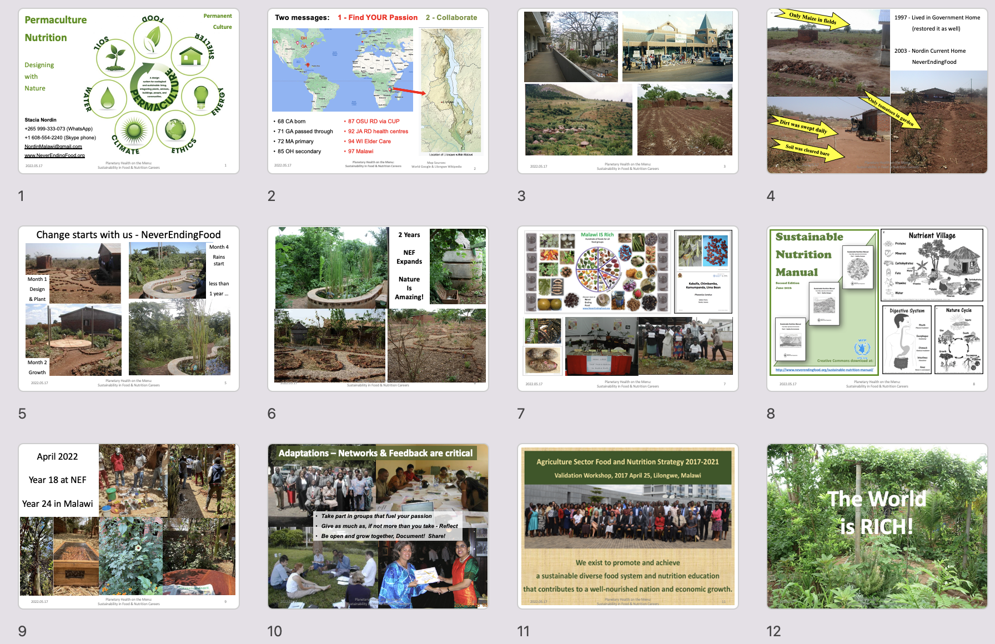Select the "April 2022" slide 9 thumbnail
Viewport: 995px width, 644px height.
click(x=129, y=526)
